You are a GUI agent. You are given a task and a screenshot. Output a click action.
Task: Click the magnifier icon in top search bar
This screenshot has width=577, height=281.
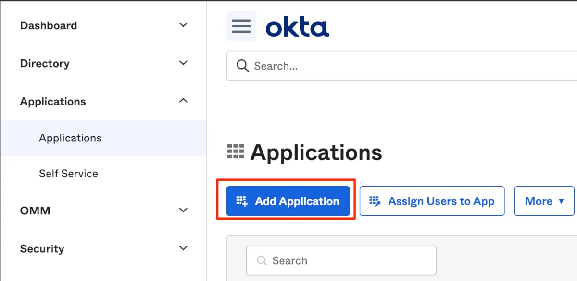pos(243,66)
